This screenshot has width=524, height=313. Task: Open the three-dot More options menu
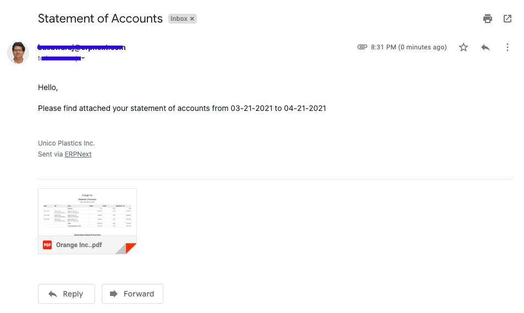(x=508, y=48)
